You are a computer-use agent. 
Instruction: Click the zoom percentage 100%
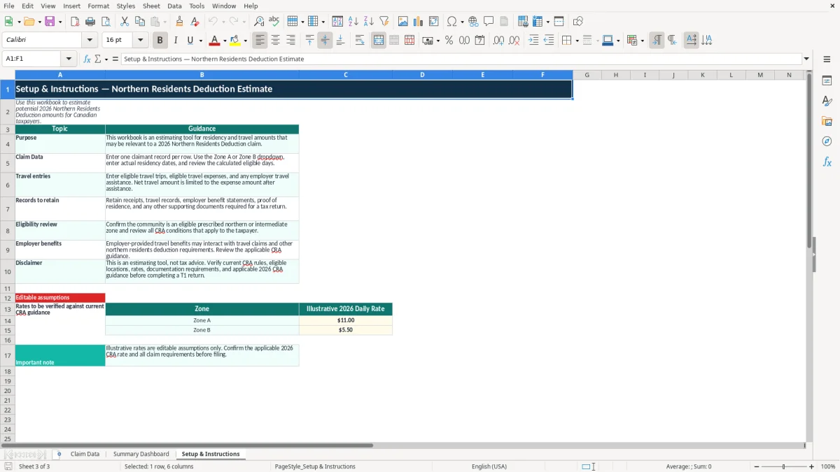pos(828,466)
